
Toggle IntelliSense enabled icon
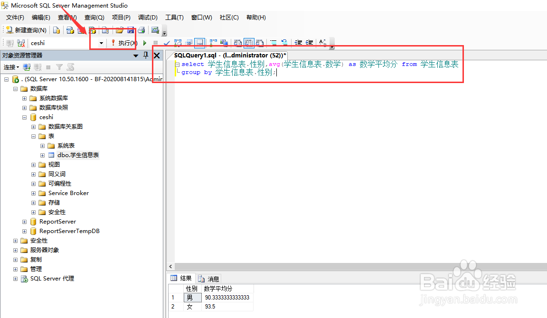tap(200, 43)
